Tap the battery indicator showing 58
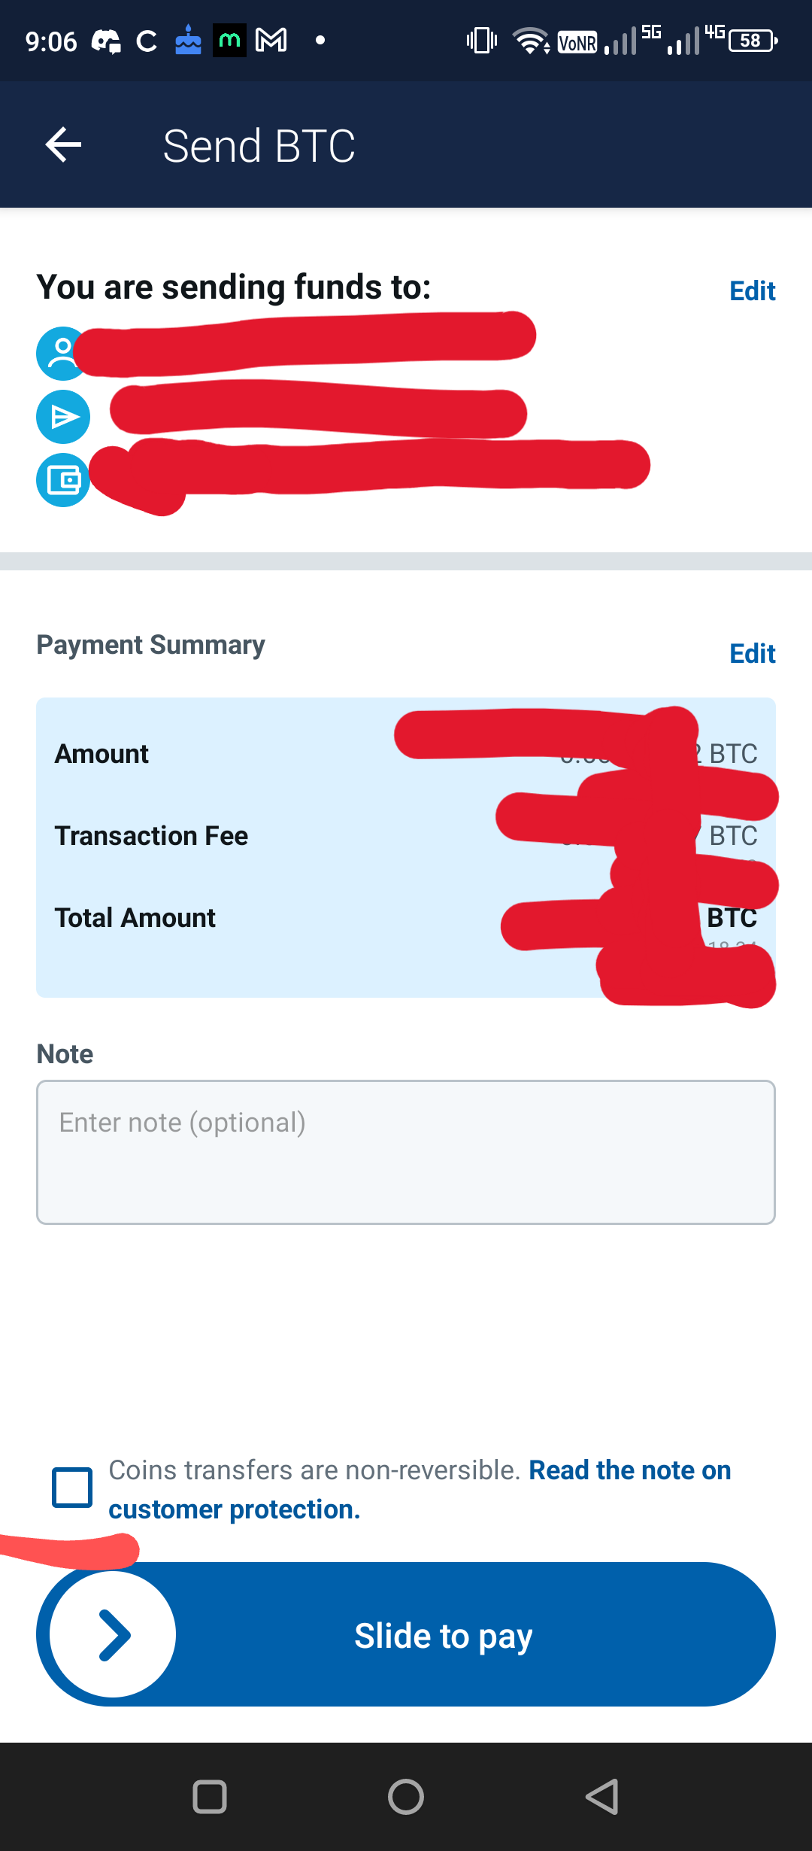Image resolution: width=812 pixels, height=1851 pixels. click(753, 41)
